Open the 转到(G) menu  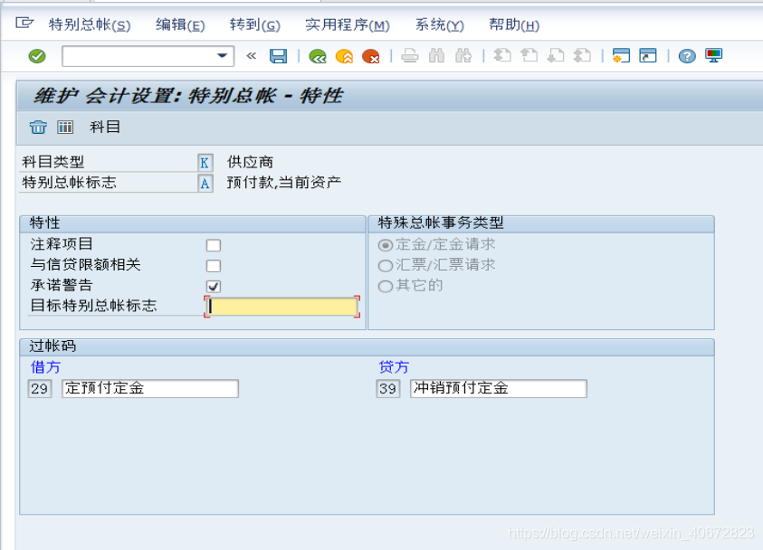click(x=255, y=24)
